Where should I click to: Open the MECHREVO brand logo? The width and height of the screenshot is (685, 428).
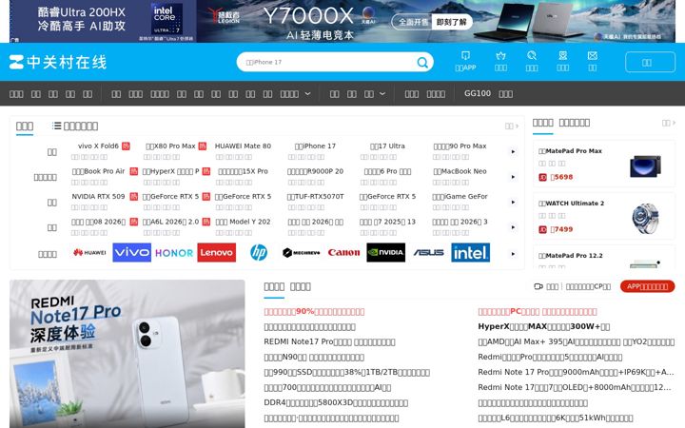click(301, 252)
